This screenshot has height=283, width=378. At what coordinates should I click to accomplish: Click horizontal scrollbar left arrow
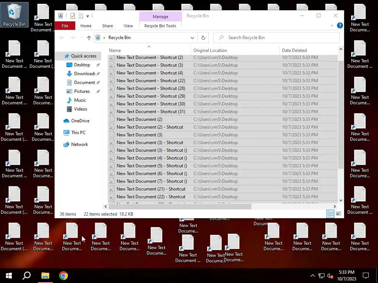point(106,206)
